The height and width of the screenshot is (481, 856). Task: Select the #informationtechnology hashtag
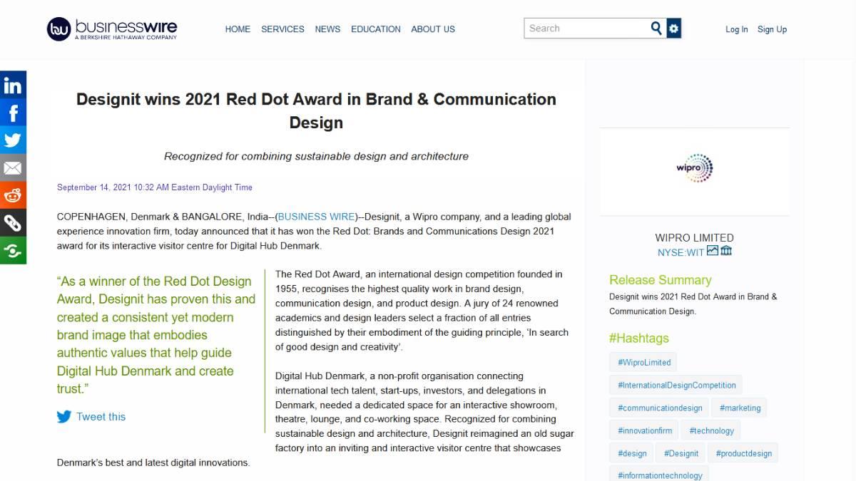pos(660,475)
